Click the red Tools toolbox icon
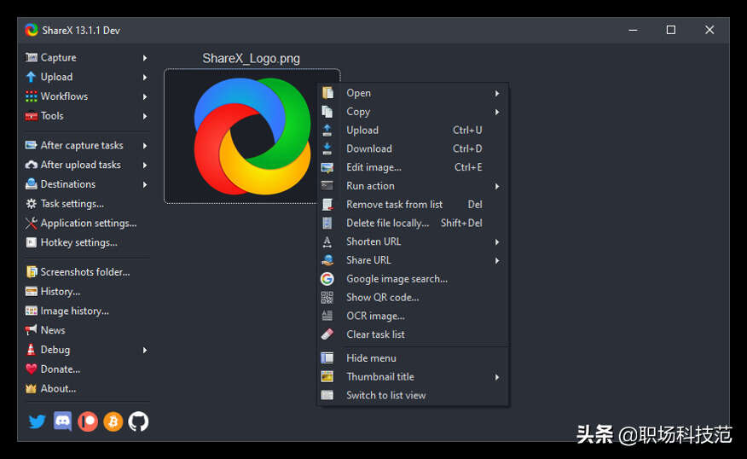Image resolution: width=747 pixels, height=459 pixels. pyautogui.click(x=32, y=116)
